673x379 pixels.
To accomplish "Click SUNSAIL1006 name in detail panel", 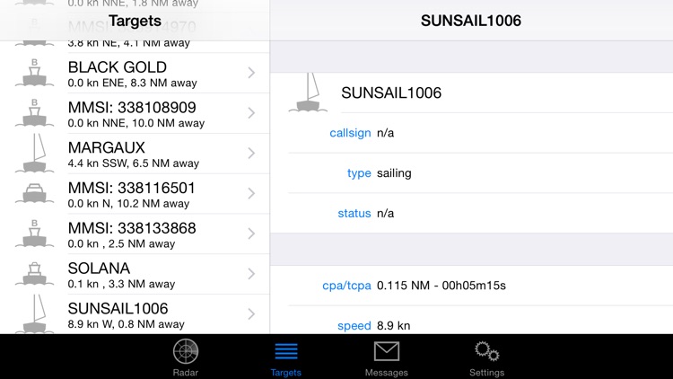I will (391, 93).
